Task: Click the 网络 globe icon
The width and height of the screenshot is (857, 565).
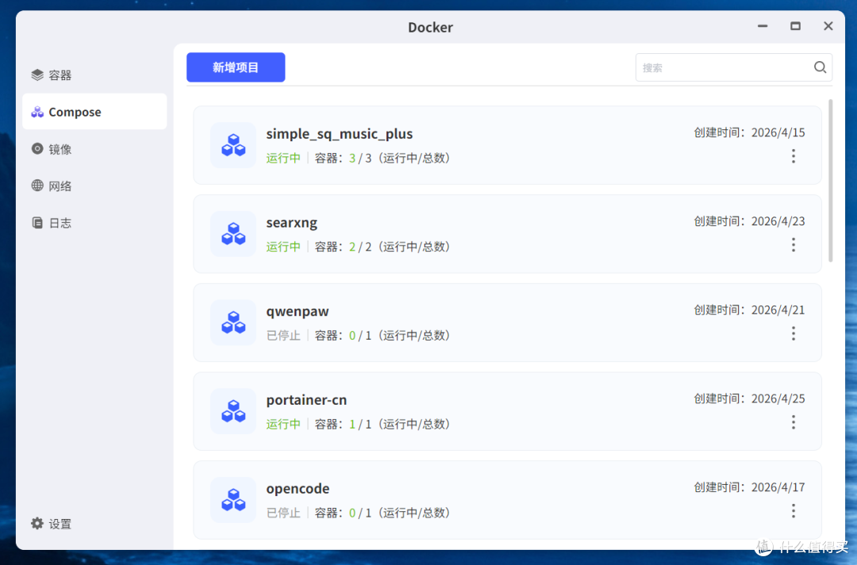Action: [37, 185]
